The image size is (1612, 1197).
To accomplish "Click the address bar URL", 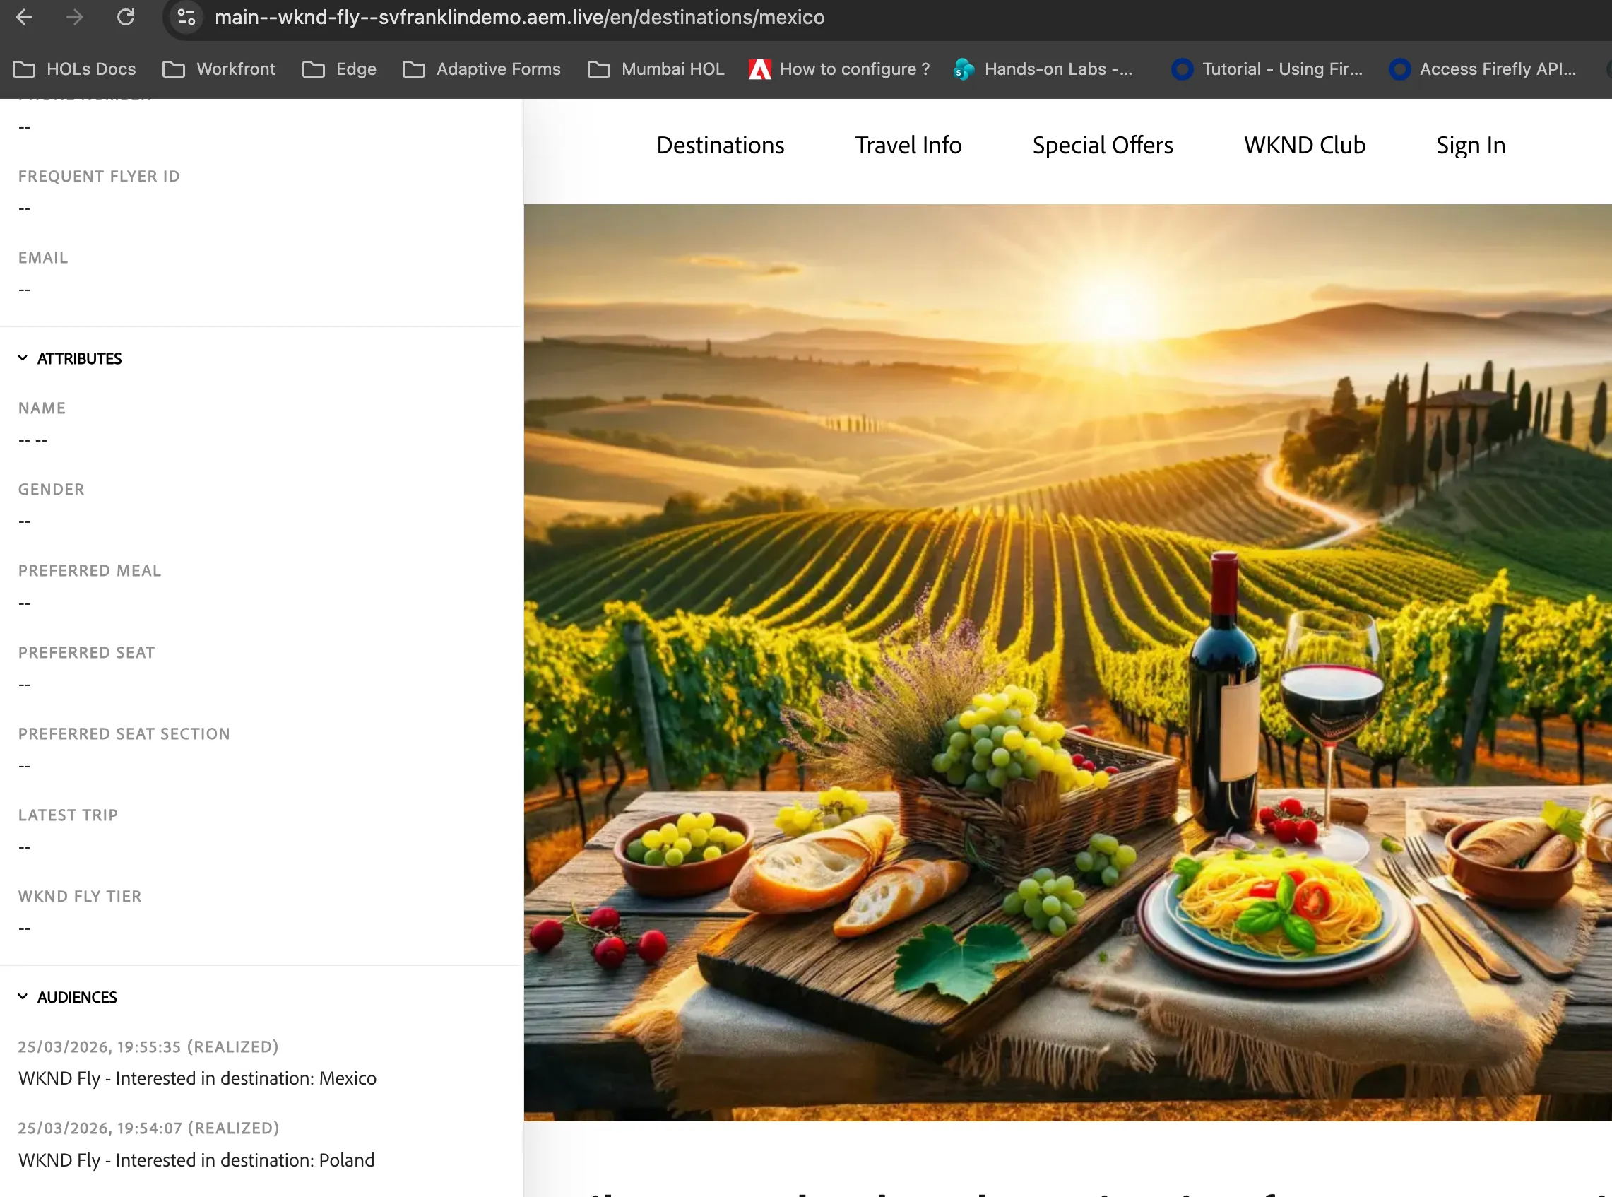I will tap(519, 17).
